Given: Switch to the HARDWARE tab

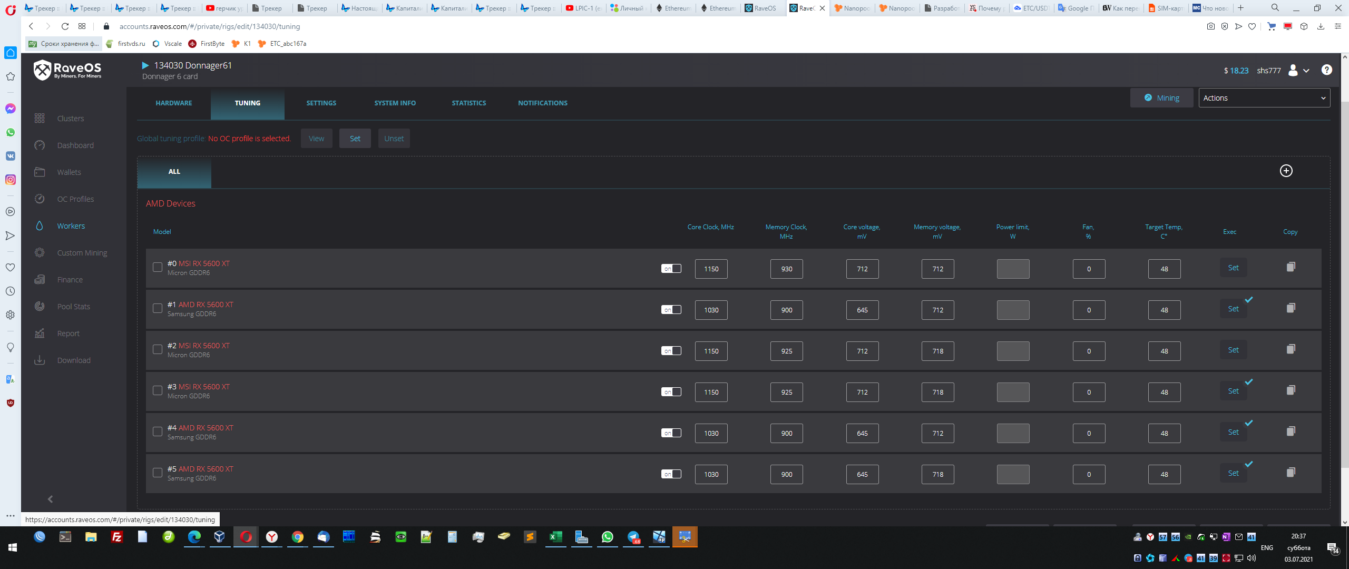Looking at the screenshot, I should coord(174,103).
